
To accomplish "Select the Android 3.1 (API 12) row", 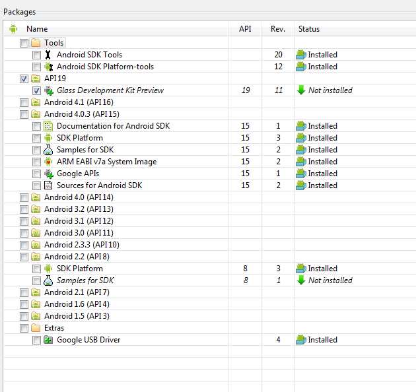I will [210, 221].
